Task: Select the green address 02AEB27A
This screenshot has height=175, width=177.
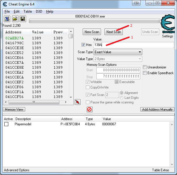Action: tap(14, 38)
